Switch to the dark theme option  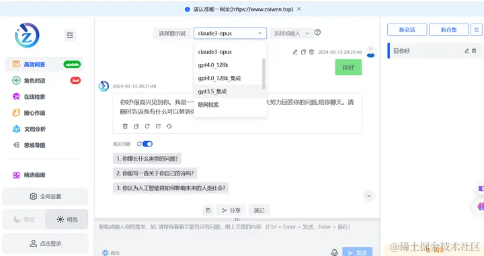pos(24,219)
